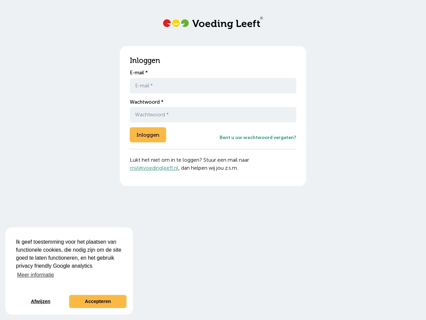Screen dimensions: 426x320
Task: Open the 'Bent u uw wachtwoord vergeten?' link
Action: pyautogui.click(x=258, y=137)
